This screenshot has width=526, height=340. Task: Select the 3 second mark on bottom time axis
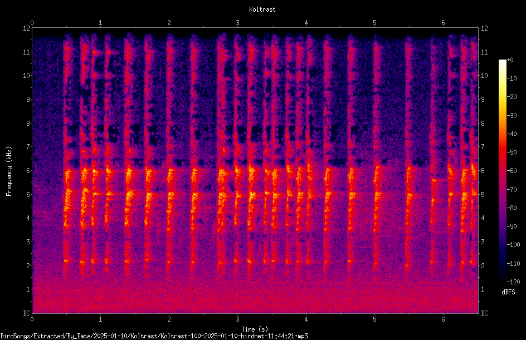click(x=237, y=319)
